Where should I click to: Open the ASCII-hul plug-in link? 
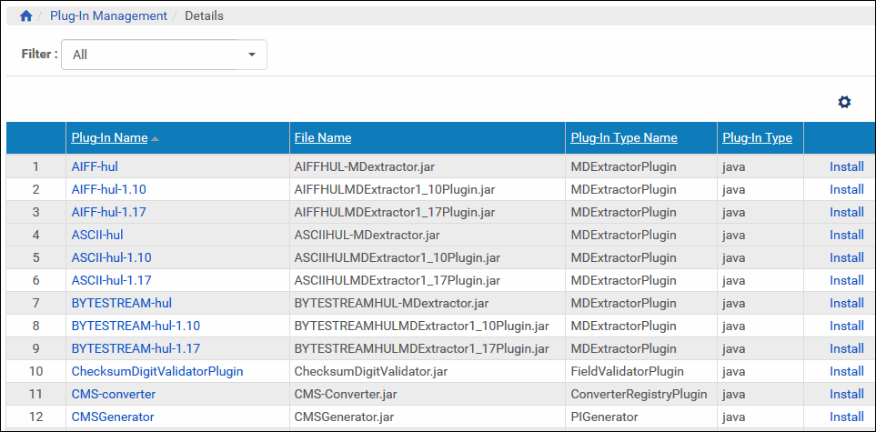(x=97, y=235)
